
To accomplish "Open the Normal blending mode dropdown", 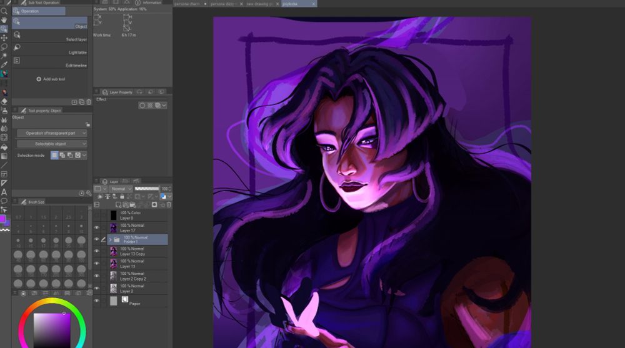I will point(121,189).
